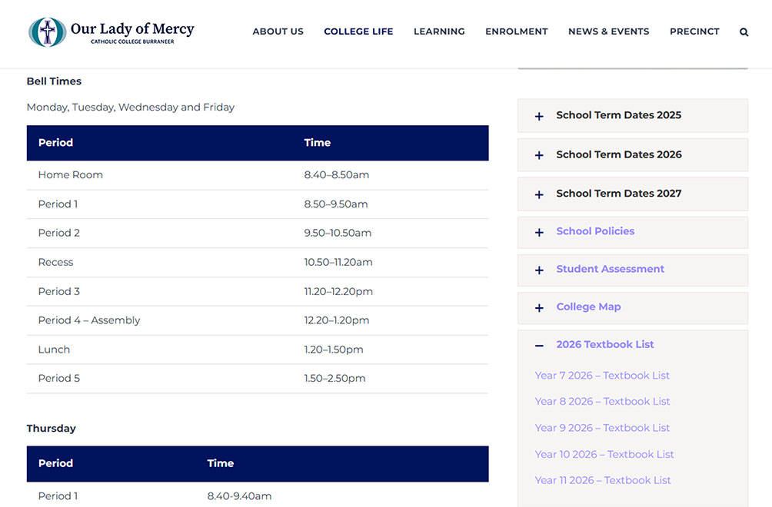Viewport: 772px width, 507px height.
Task: Click the search magnifier icon in header
Action: coord(744,32)
